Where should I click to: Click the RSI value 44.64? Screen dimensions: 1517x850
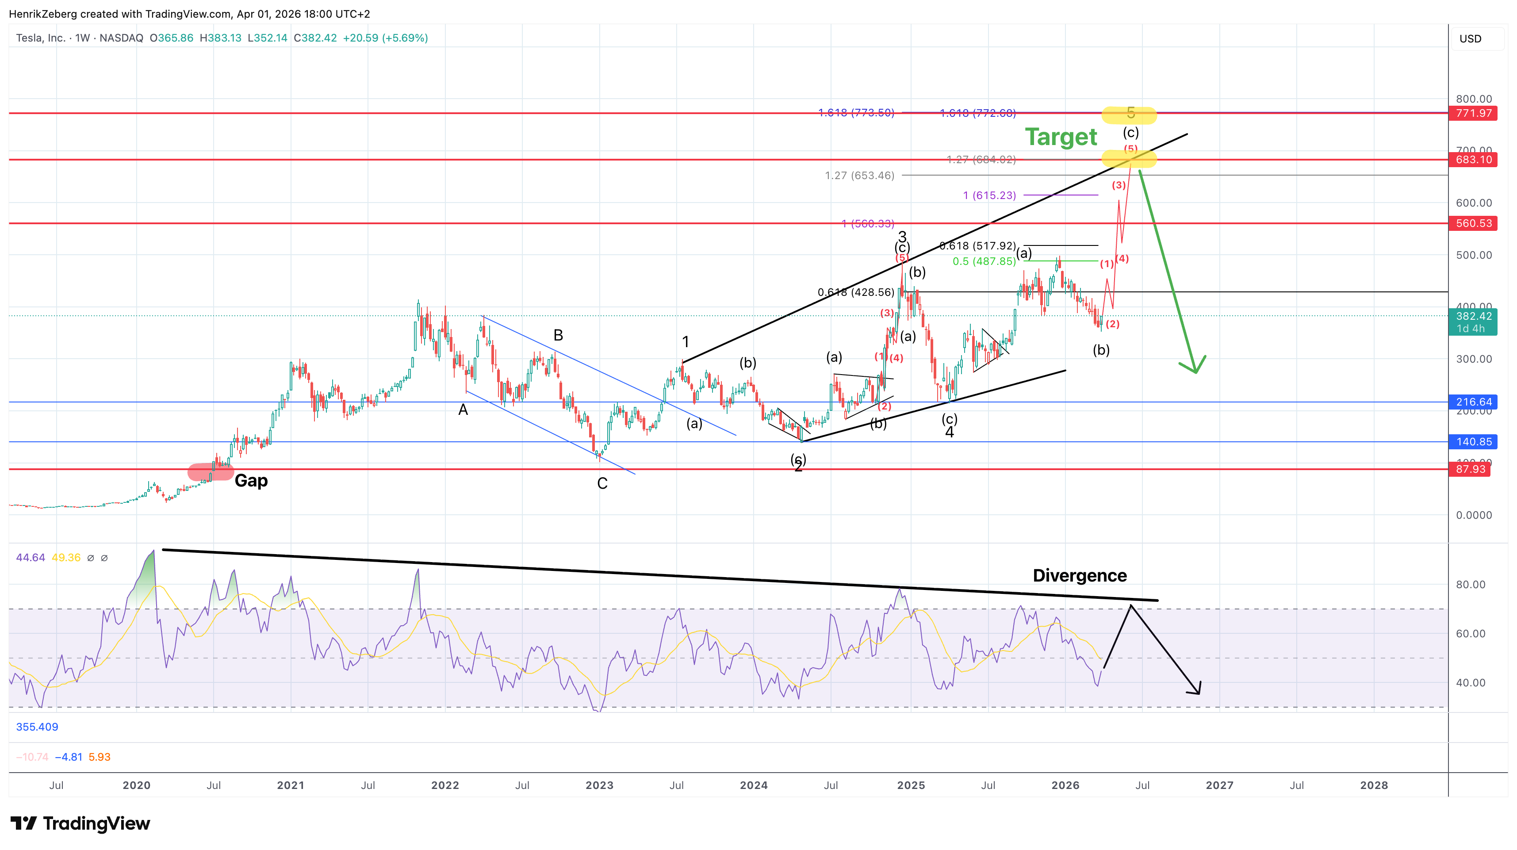(x=31, y=557)
